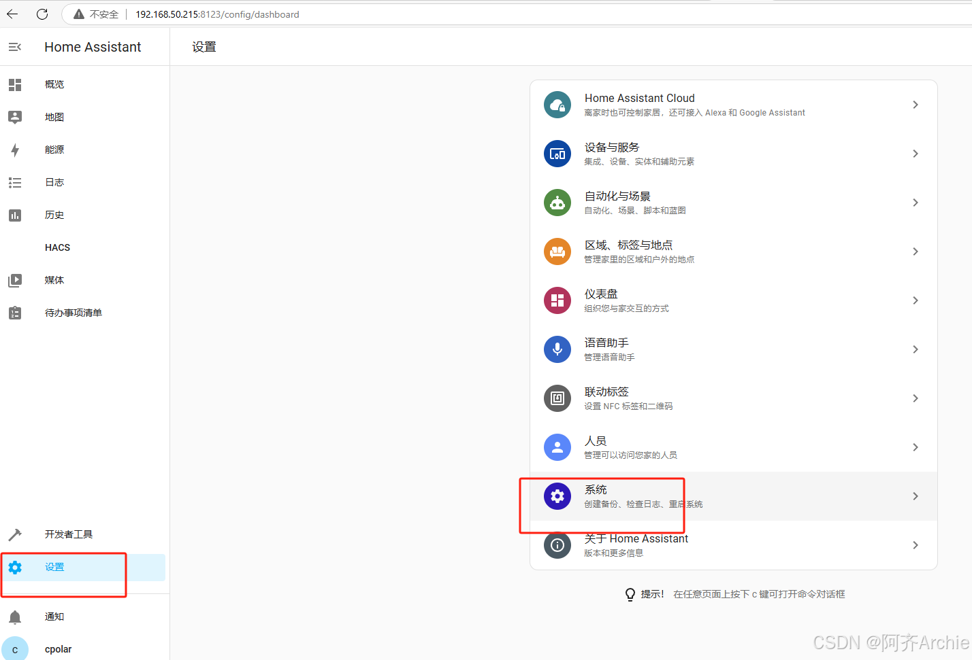Screen dimensions: 972x660
Task: Expand 自动化与场景 row chevron
Action: pos(916,203)
